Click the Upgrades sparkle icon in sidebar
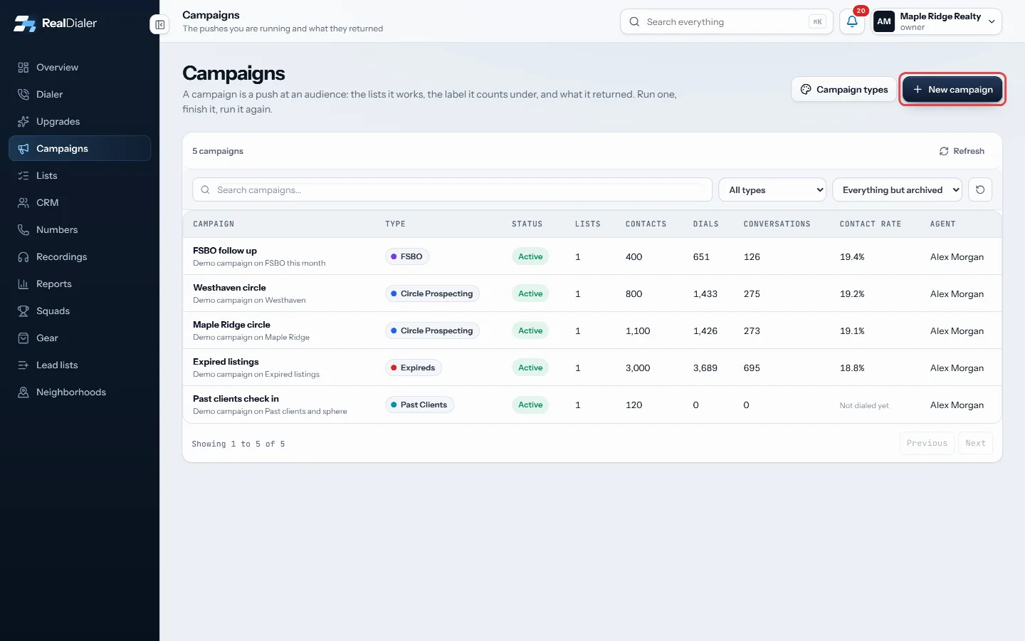The height and width of the screenshot is (641, 1025). point(23,122)
